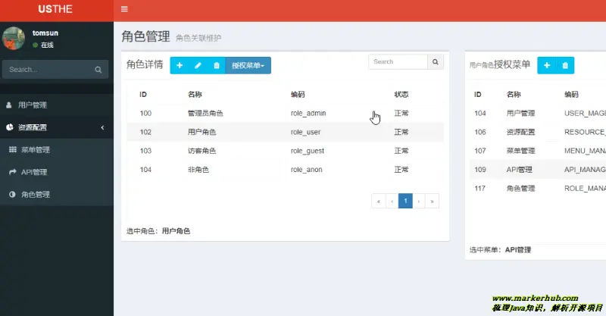The height and width of the screenshot is (316, 606).
Task: Click role_guest code cell
Action: coord(308,151)
